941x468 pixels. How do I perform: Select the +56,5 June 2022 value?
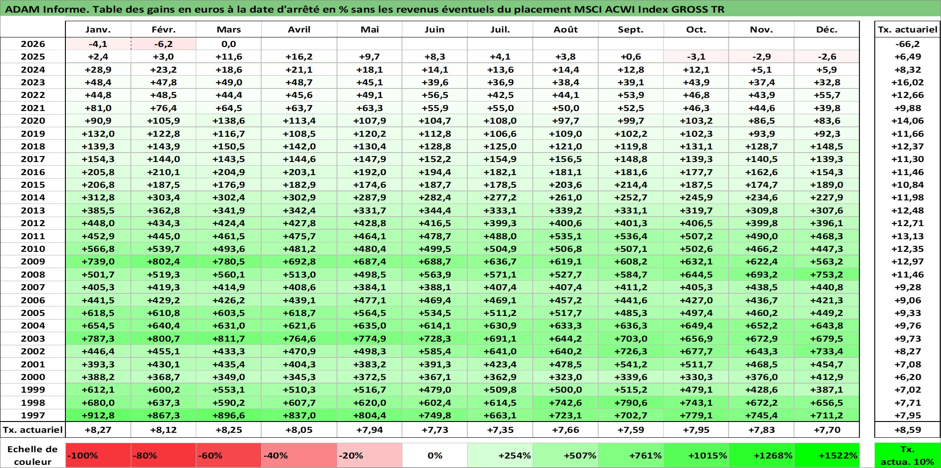[435, 95]
